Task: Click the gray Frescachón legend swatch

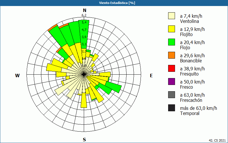Action: tap(172, 95)
